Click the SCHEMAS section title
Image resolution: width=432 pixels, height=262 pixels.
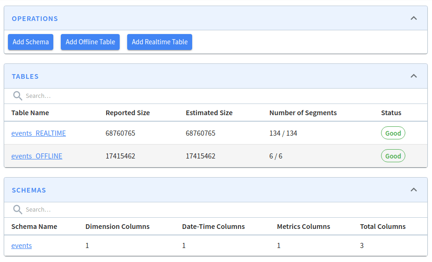29,190
